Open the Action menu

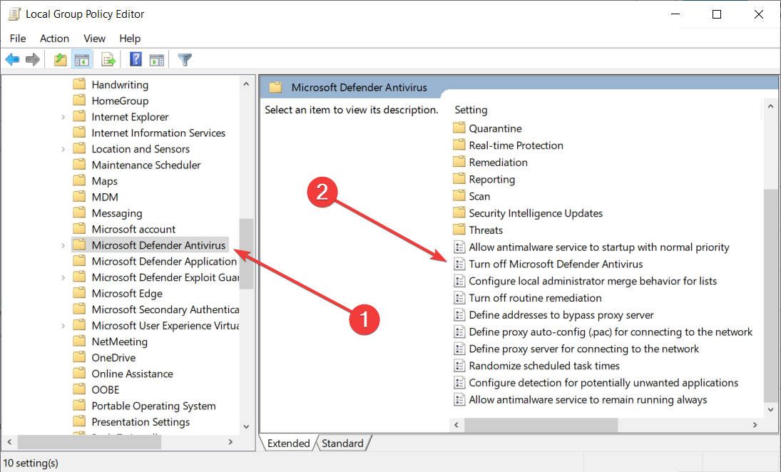54,39
